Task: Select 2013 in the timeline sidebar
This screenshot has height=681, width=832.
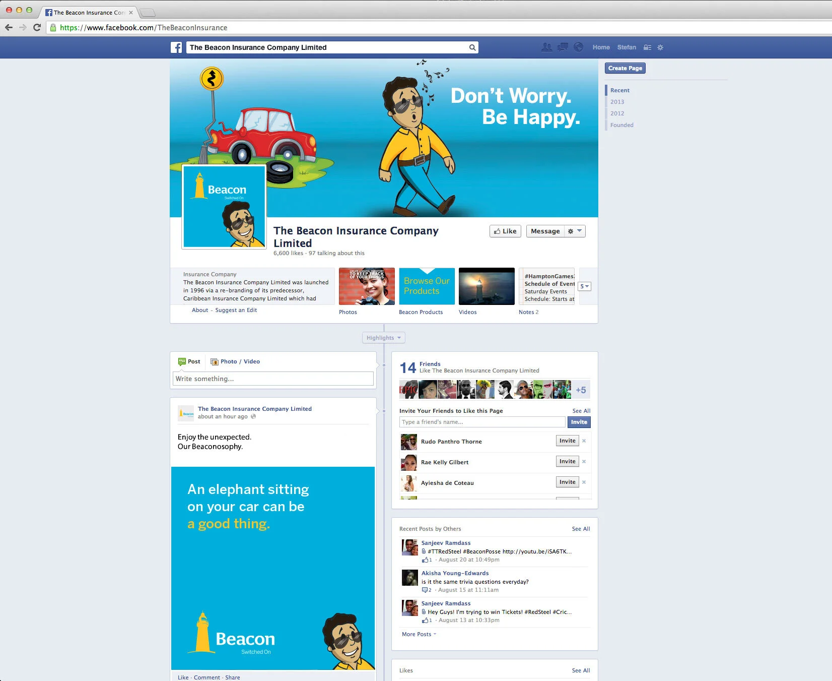Action: pyautogui.click(x=617, y=101)
